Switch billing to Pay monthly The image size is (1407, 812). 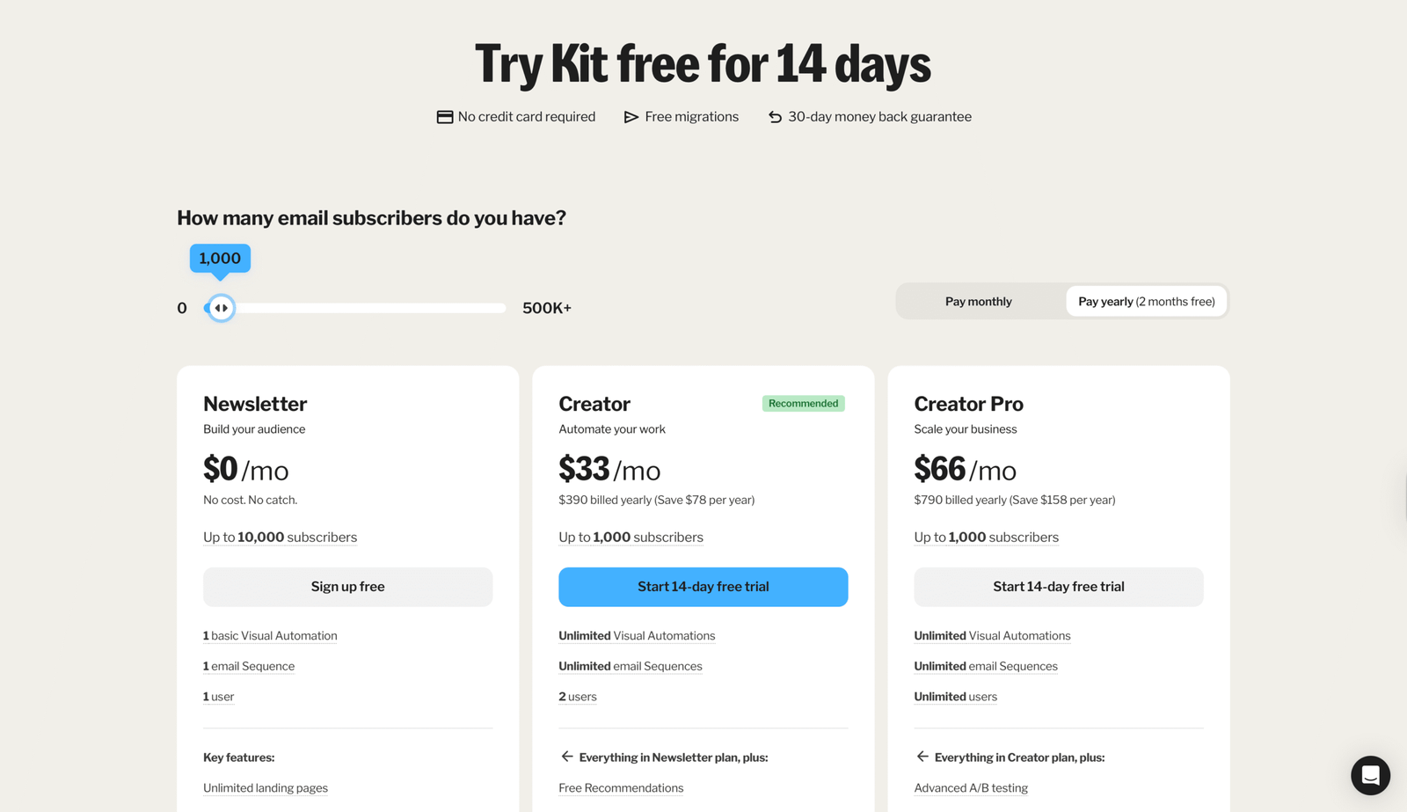point(978,302)
